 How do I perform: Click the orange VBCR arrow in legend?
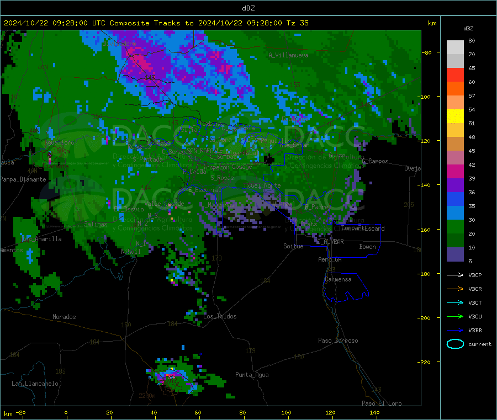click(455, 289)
